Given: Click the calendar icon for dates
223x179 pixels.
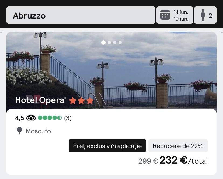Looking at the screenshot, I should [165, 15].
